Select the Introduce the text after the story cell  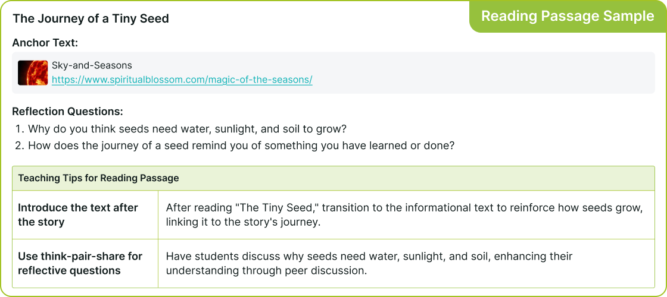(78, 214)
